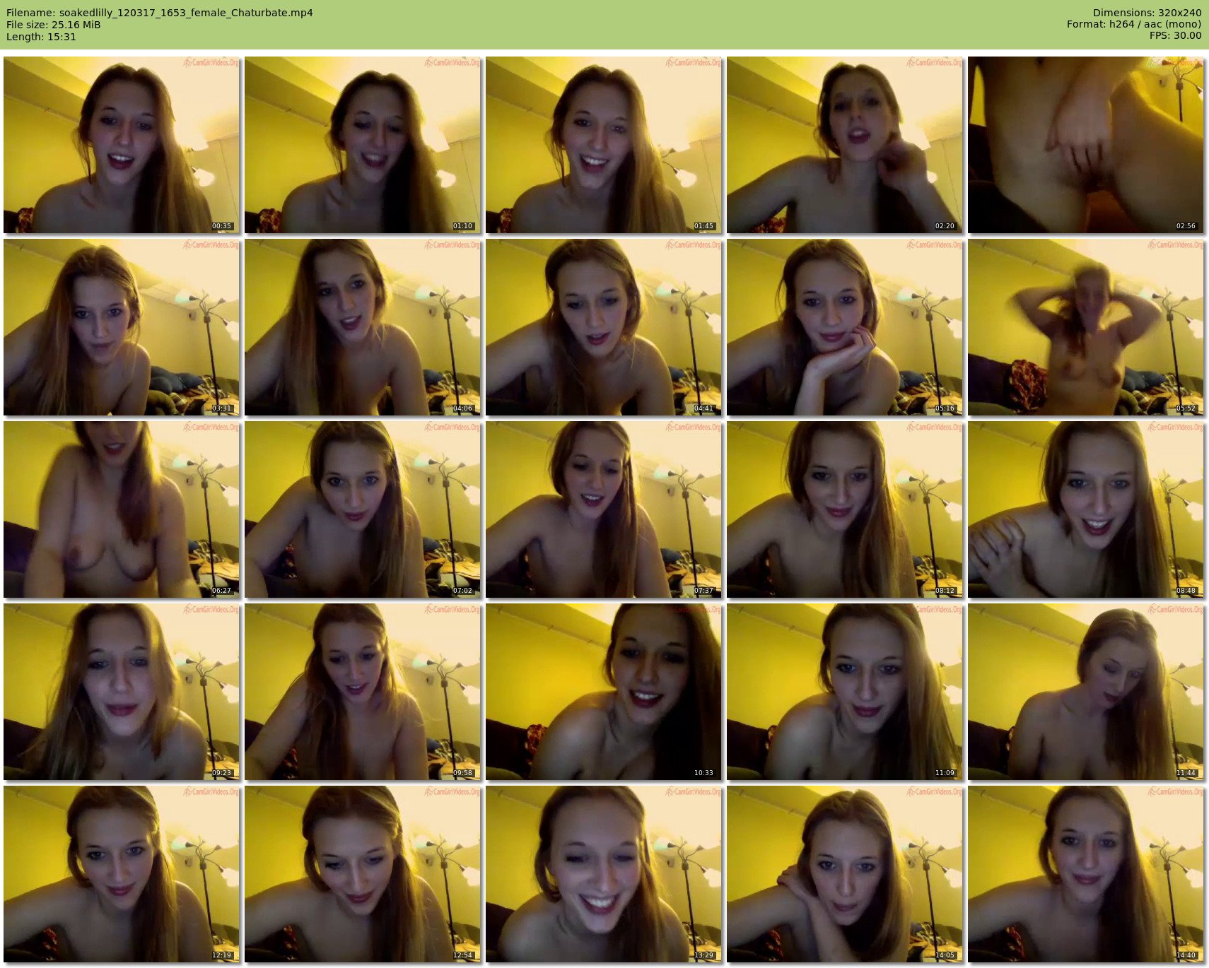Screen dimensions: 1209x968
Task: Open the thumbnail marked 07:02
Action: (363, 509)
